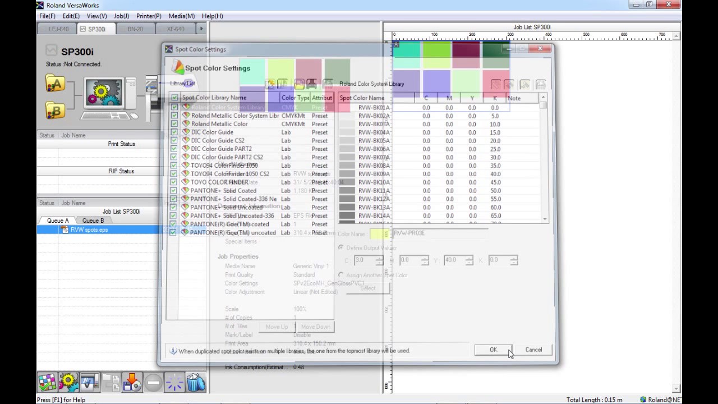Click the spot color list scroll-down arrow

coord(545,219)
